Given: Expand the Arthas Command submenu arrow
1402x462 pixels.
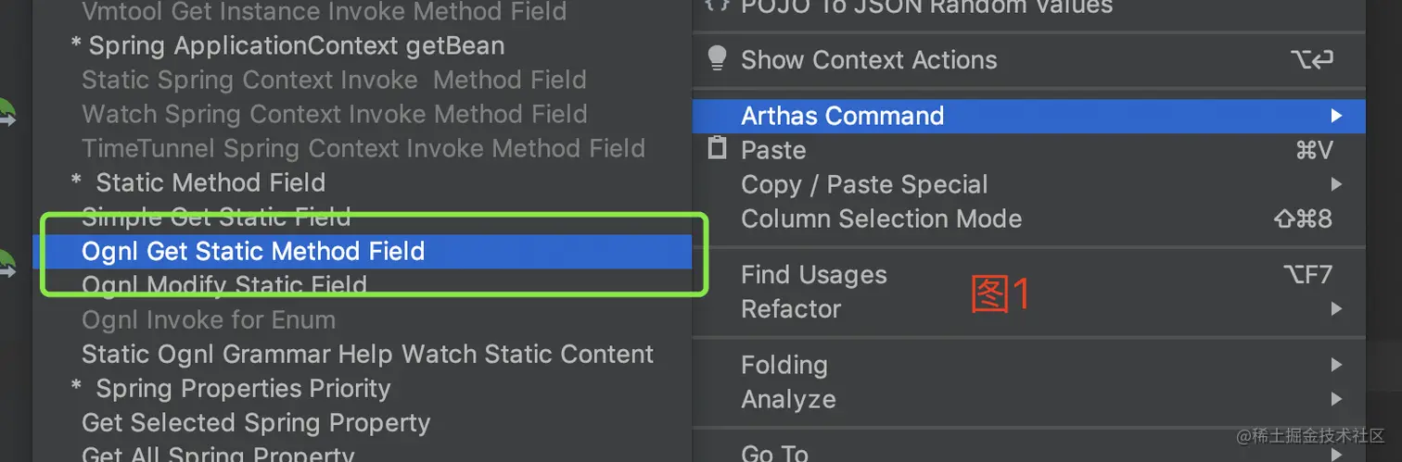Looking at the screenshot, I should 1336,116.
